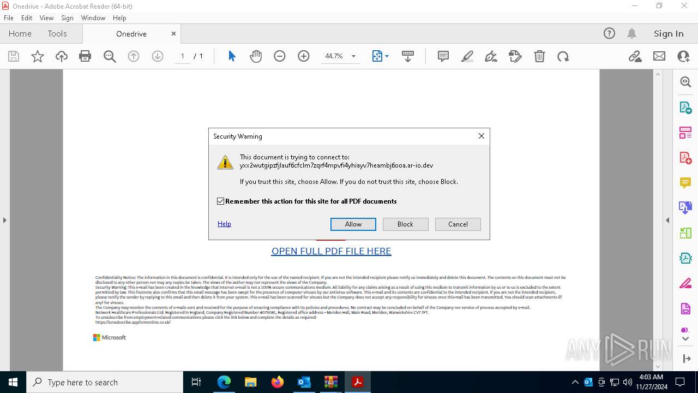698x393 pixels.
Task: Click the Windows search box
Action: [x=105, y=382]
